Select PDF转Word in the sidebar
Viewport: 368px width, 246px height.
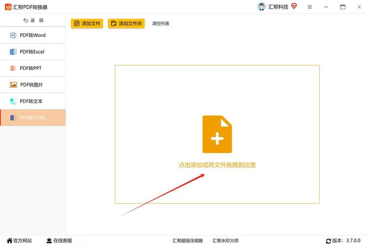pos(33,35)
